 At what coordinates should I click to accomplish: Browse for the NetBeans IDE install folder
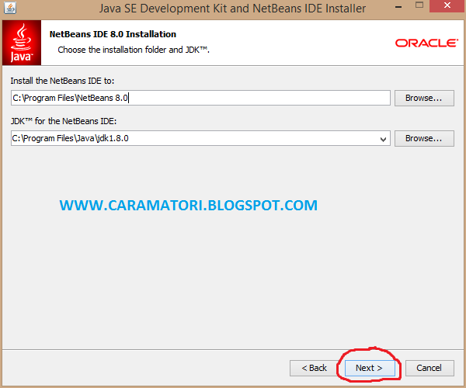tap(424, 98)
